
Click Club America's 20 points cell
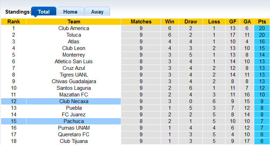tap(262, 28)
